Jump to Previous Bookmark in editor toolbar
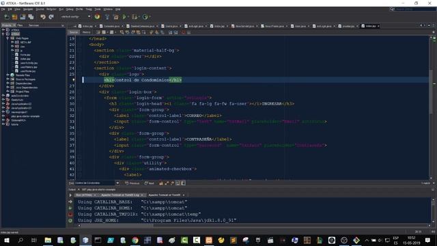 click(x=152, y=32)
